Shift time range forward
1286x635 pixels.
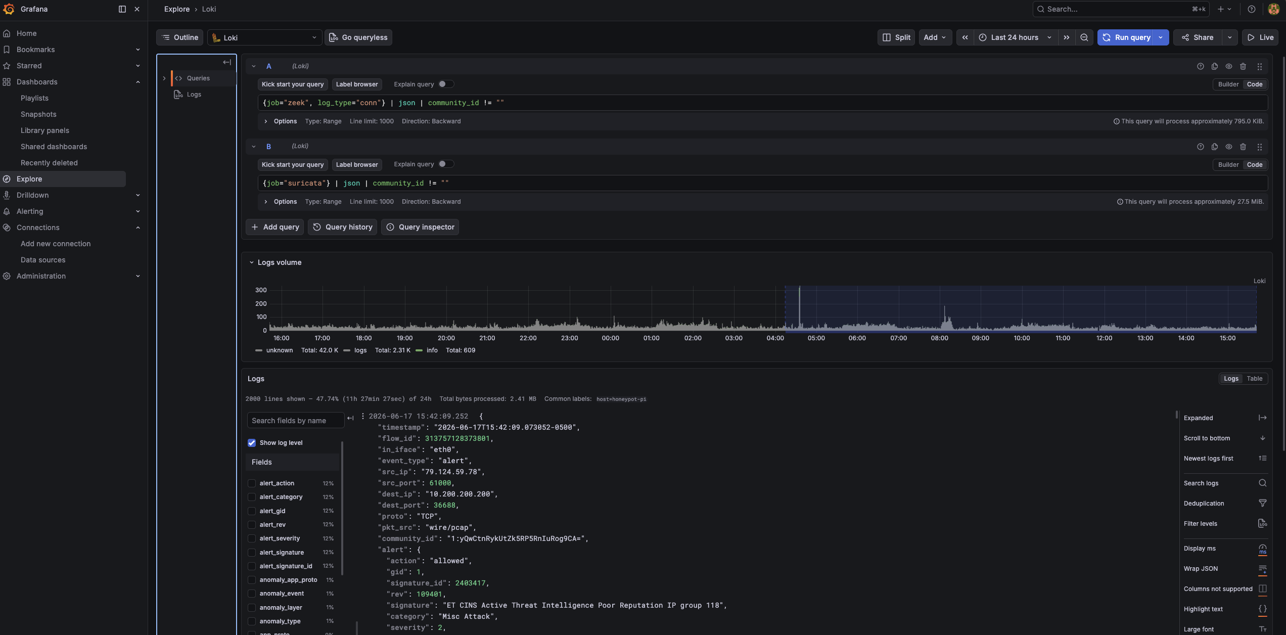pos(1067,37)
